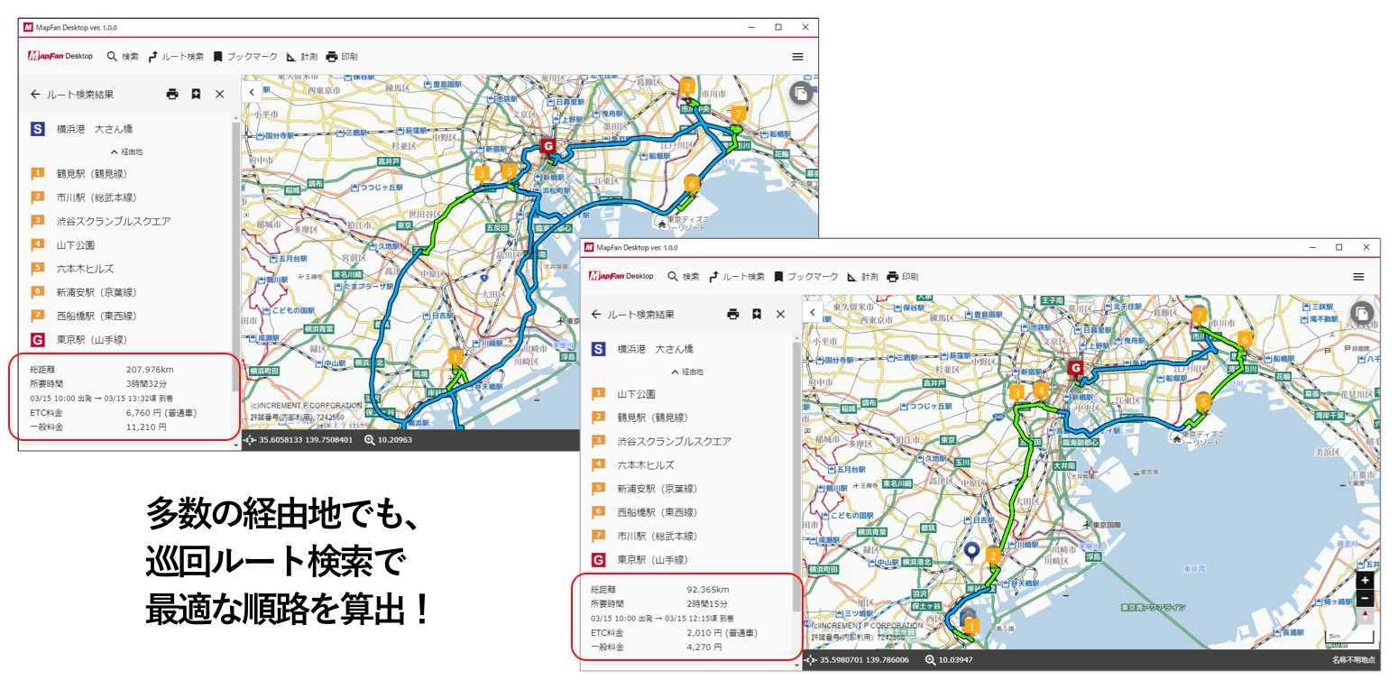Click map marker 6 in the back window

click(692, 184)
